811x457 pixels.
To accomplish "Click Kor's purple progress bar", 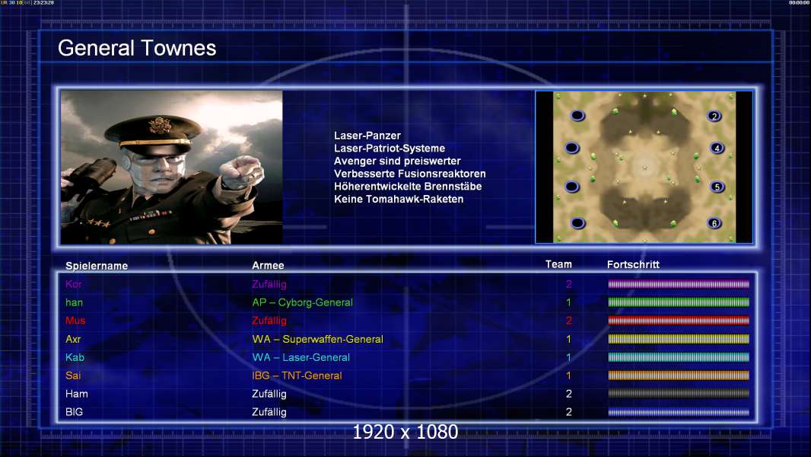I will [679, 283].
